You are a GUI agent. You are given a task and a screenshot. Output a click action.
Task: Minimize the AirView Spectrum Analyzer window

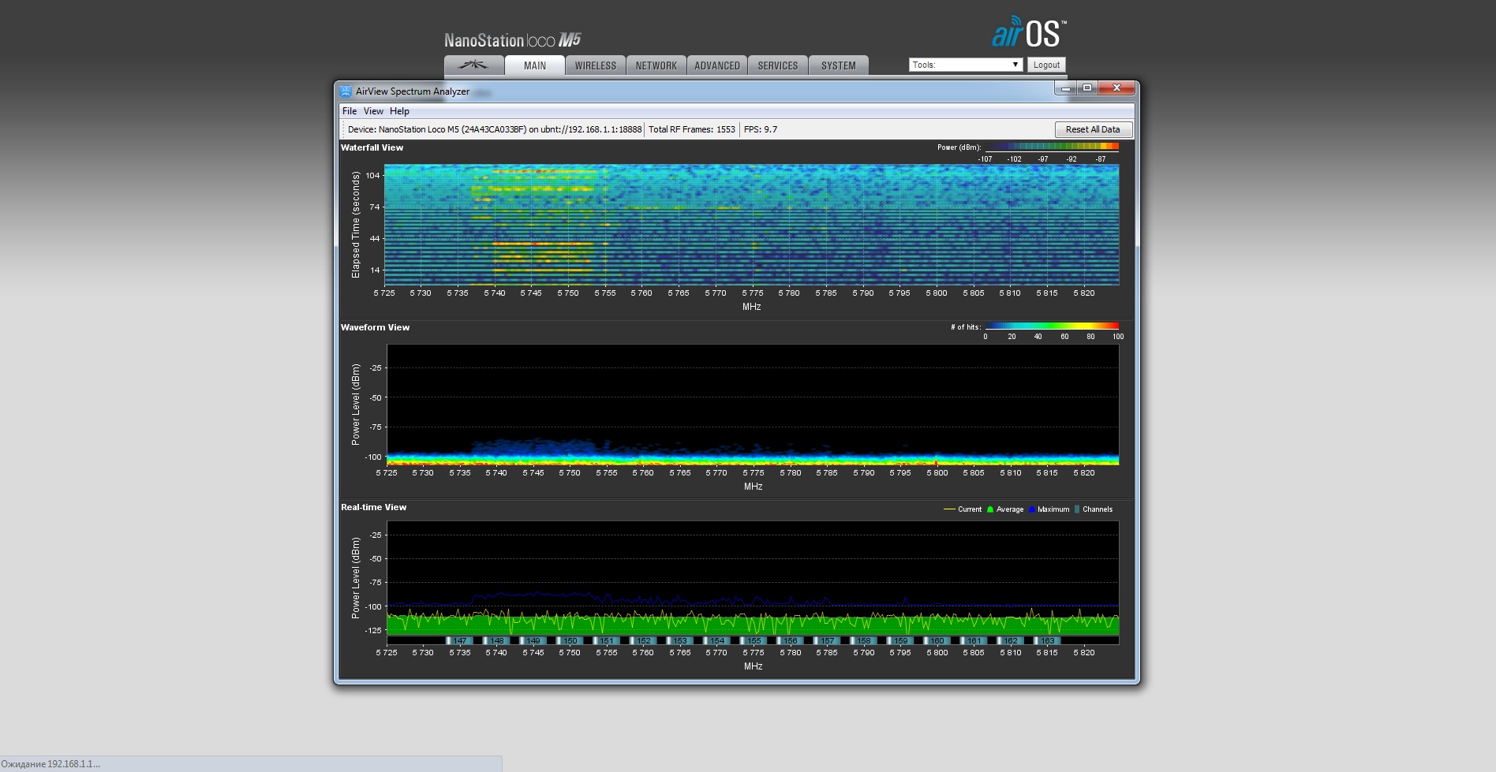(1066, 88)
